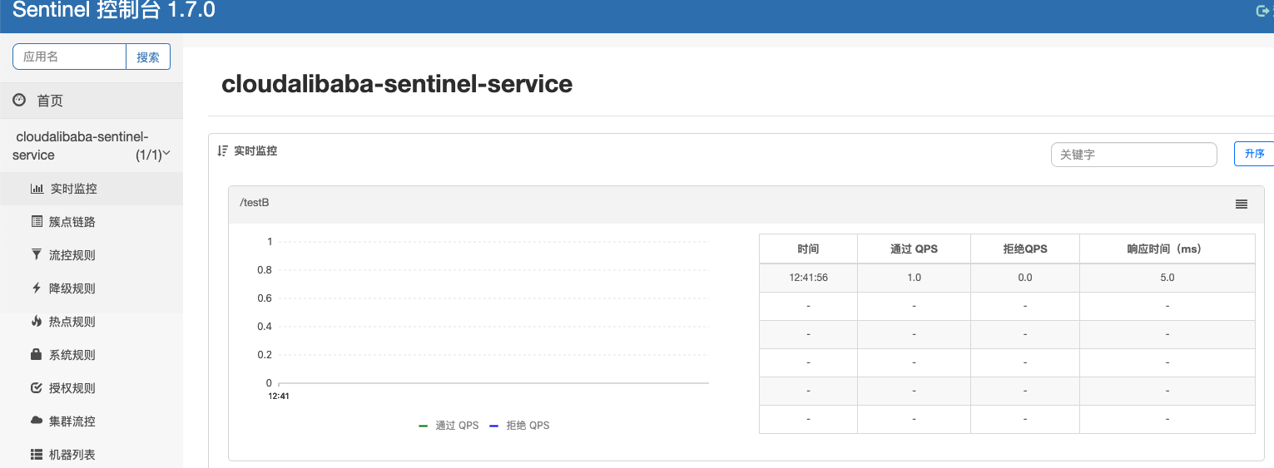Click the flame icon for 热点规则
This screenshot has width=1274, height=468.
pyautogui.click(x=37, y=321)
